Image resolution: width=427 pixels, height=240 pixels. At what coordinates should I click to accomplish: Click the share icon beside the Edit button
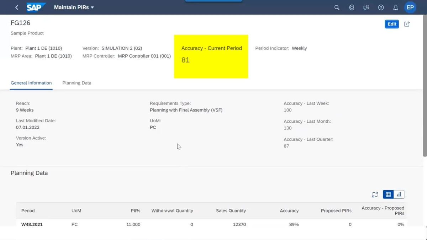click(x=407, y=24)
